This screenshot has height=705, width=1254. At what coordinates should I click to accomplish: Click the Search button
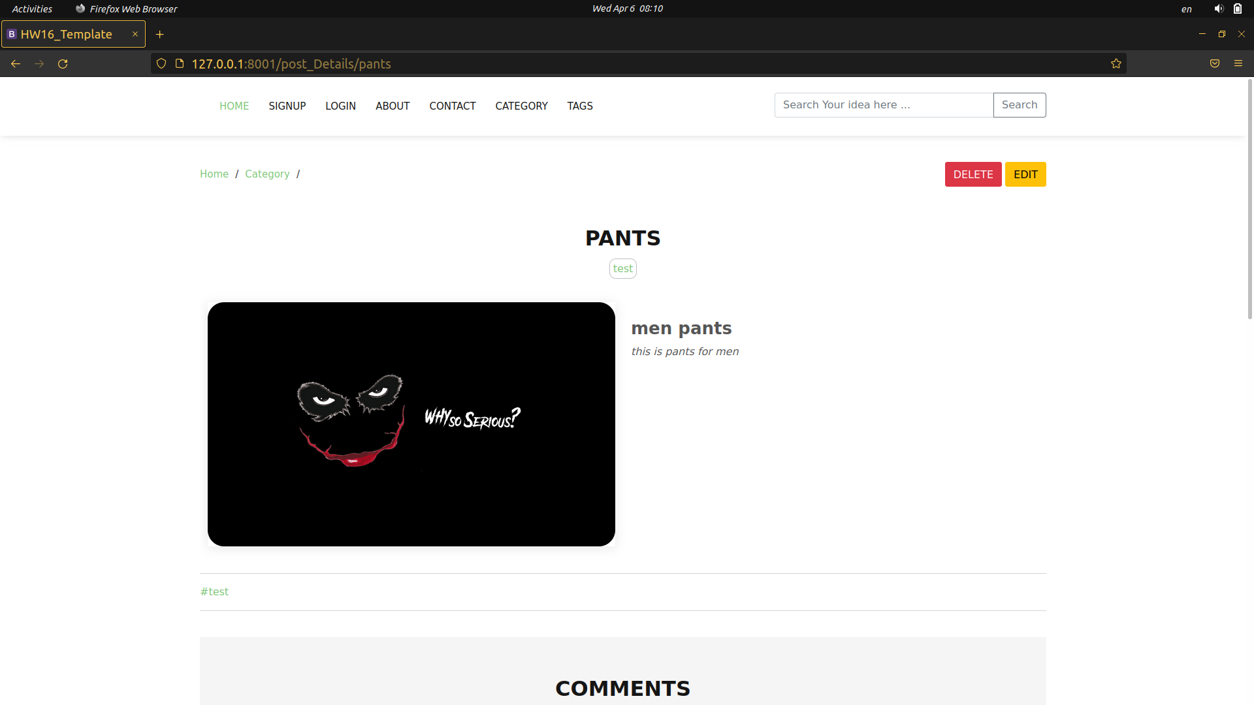(x=1020, y=105)
